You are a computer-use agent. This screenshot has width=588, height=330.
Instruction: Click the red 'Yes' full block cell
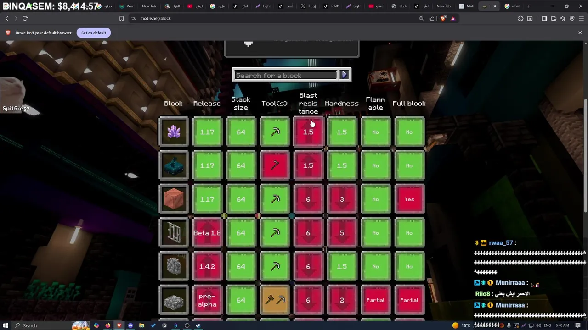(409, 199)
